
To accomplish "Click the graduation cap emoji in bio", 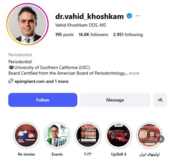I will pyautogui.click(x=11, y=67).
